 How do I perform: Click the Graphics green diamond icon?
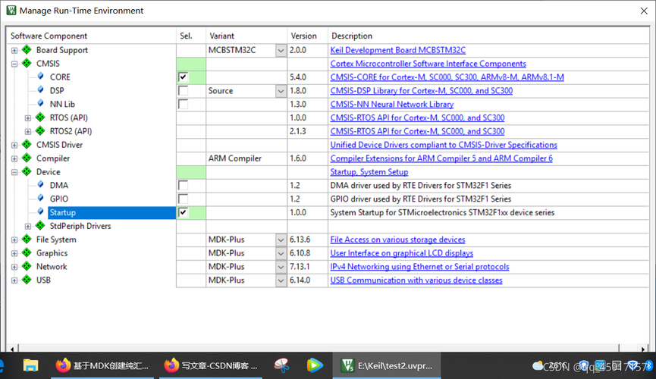click(27, 252)
